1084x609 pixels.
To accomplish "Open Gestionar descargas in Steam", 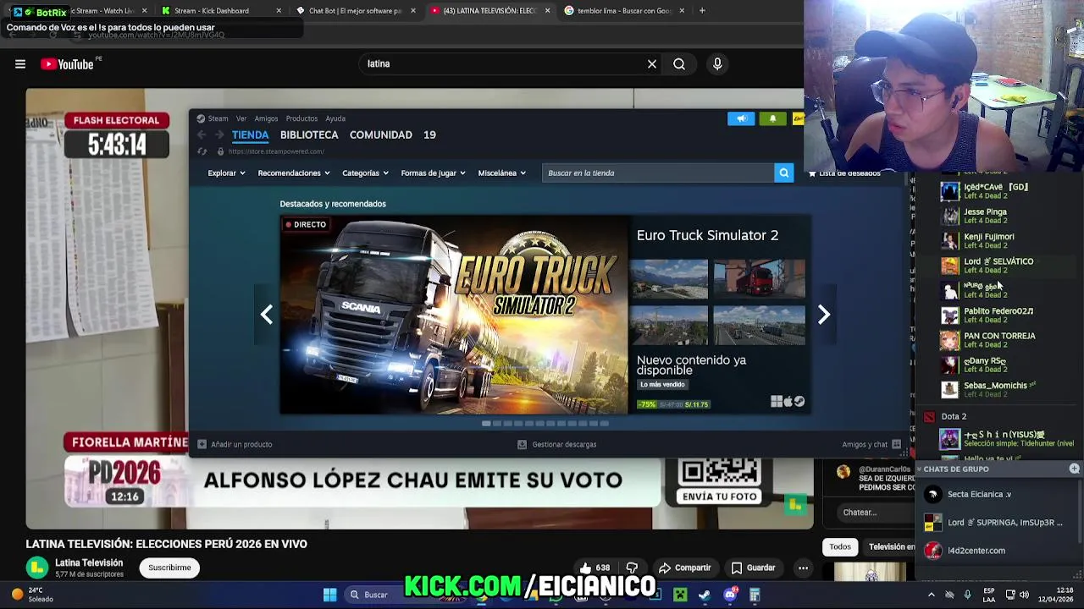I will point(557,444).
